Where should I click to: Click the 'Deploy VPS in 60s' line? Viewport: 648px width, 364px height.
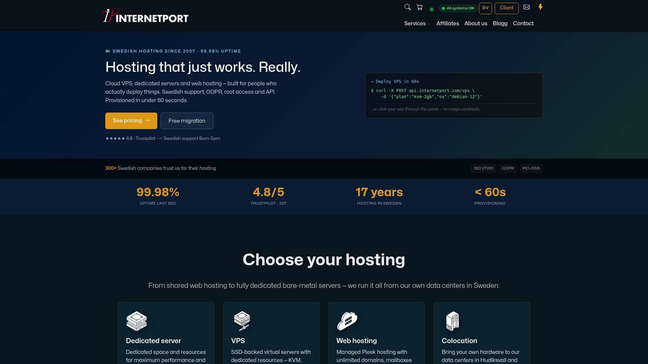tap(395, 82)
